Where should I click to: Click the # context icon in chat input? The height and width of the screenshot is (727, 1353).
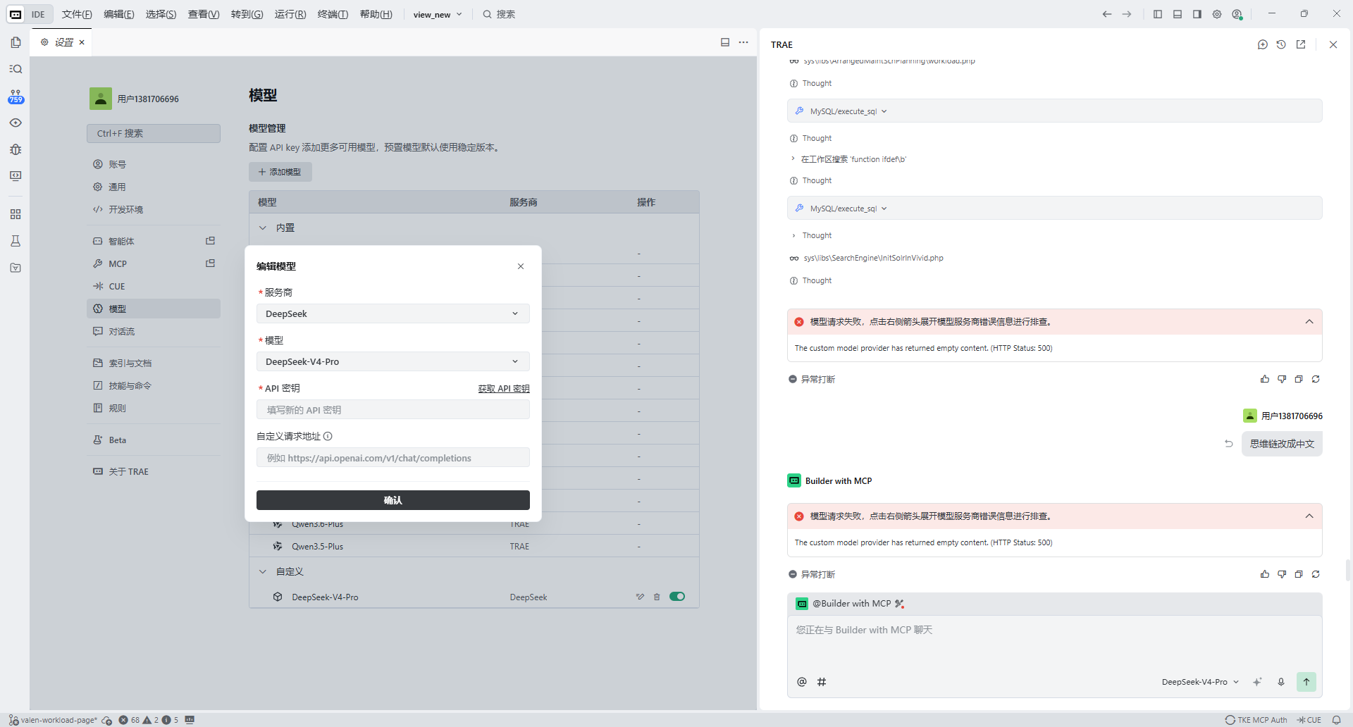pos(822,682)
